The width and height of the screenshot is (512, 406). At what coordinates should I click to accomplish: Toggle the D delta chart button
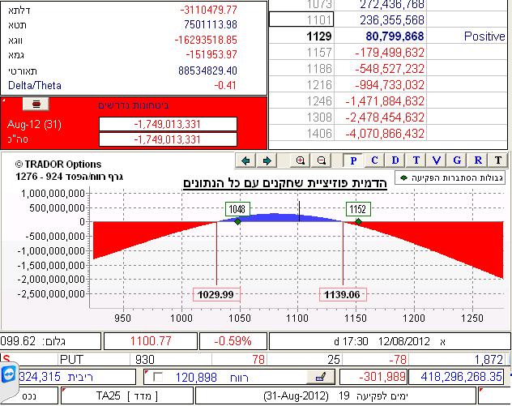[x=395, y=160]
